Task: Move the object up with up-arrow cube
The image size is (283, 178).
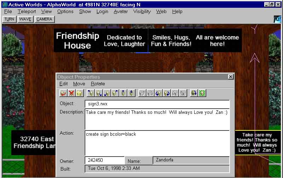Action: point(123,93)
